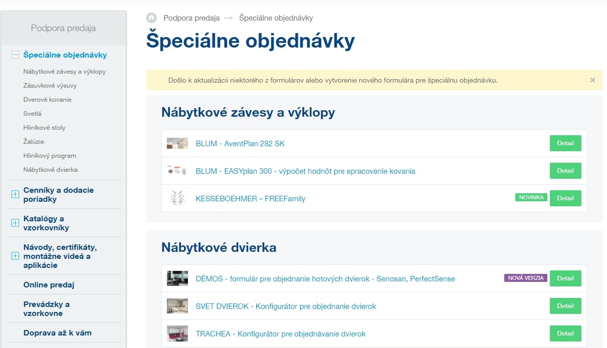Click the home icon in the breadcrumb
Viewport: 607px width, 348px height.
point(151,18)
